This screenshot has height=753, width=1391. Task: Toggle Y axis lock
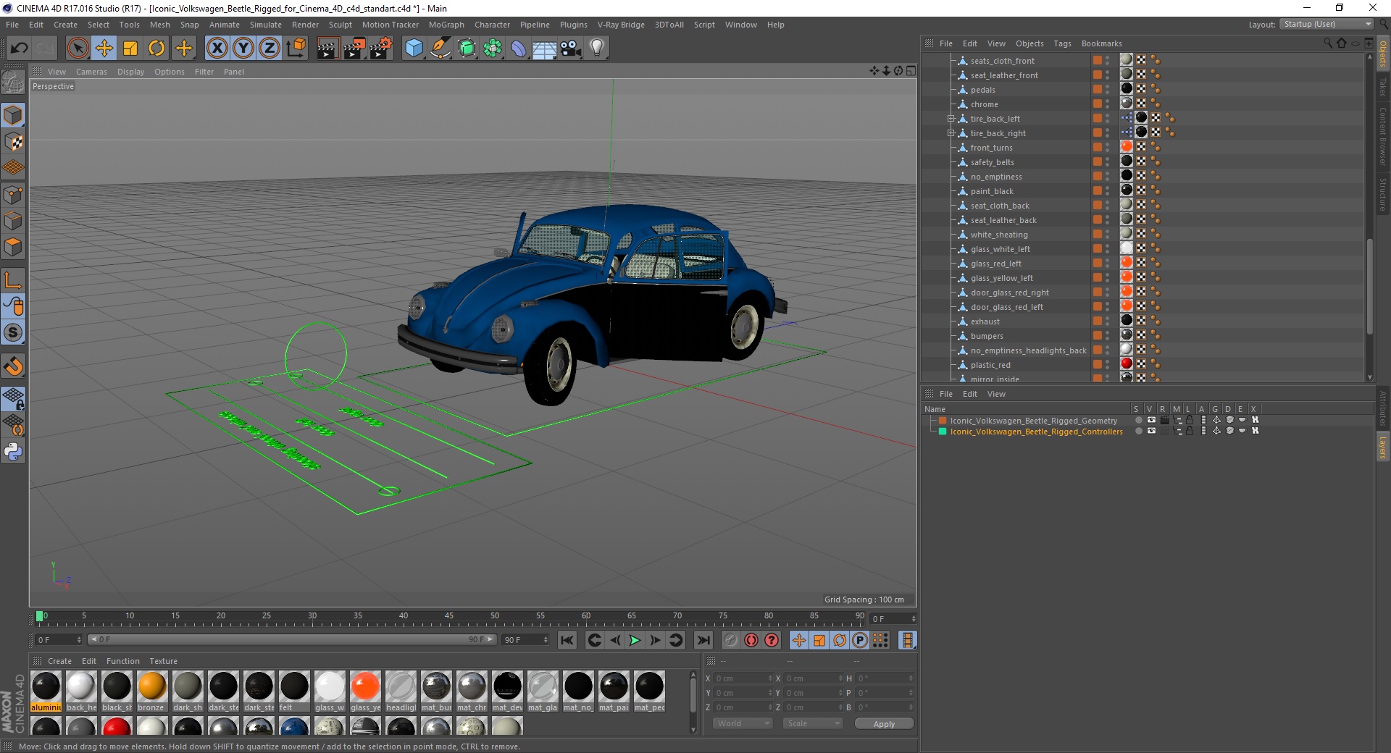[243, 49]
